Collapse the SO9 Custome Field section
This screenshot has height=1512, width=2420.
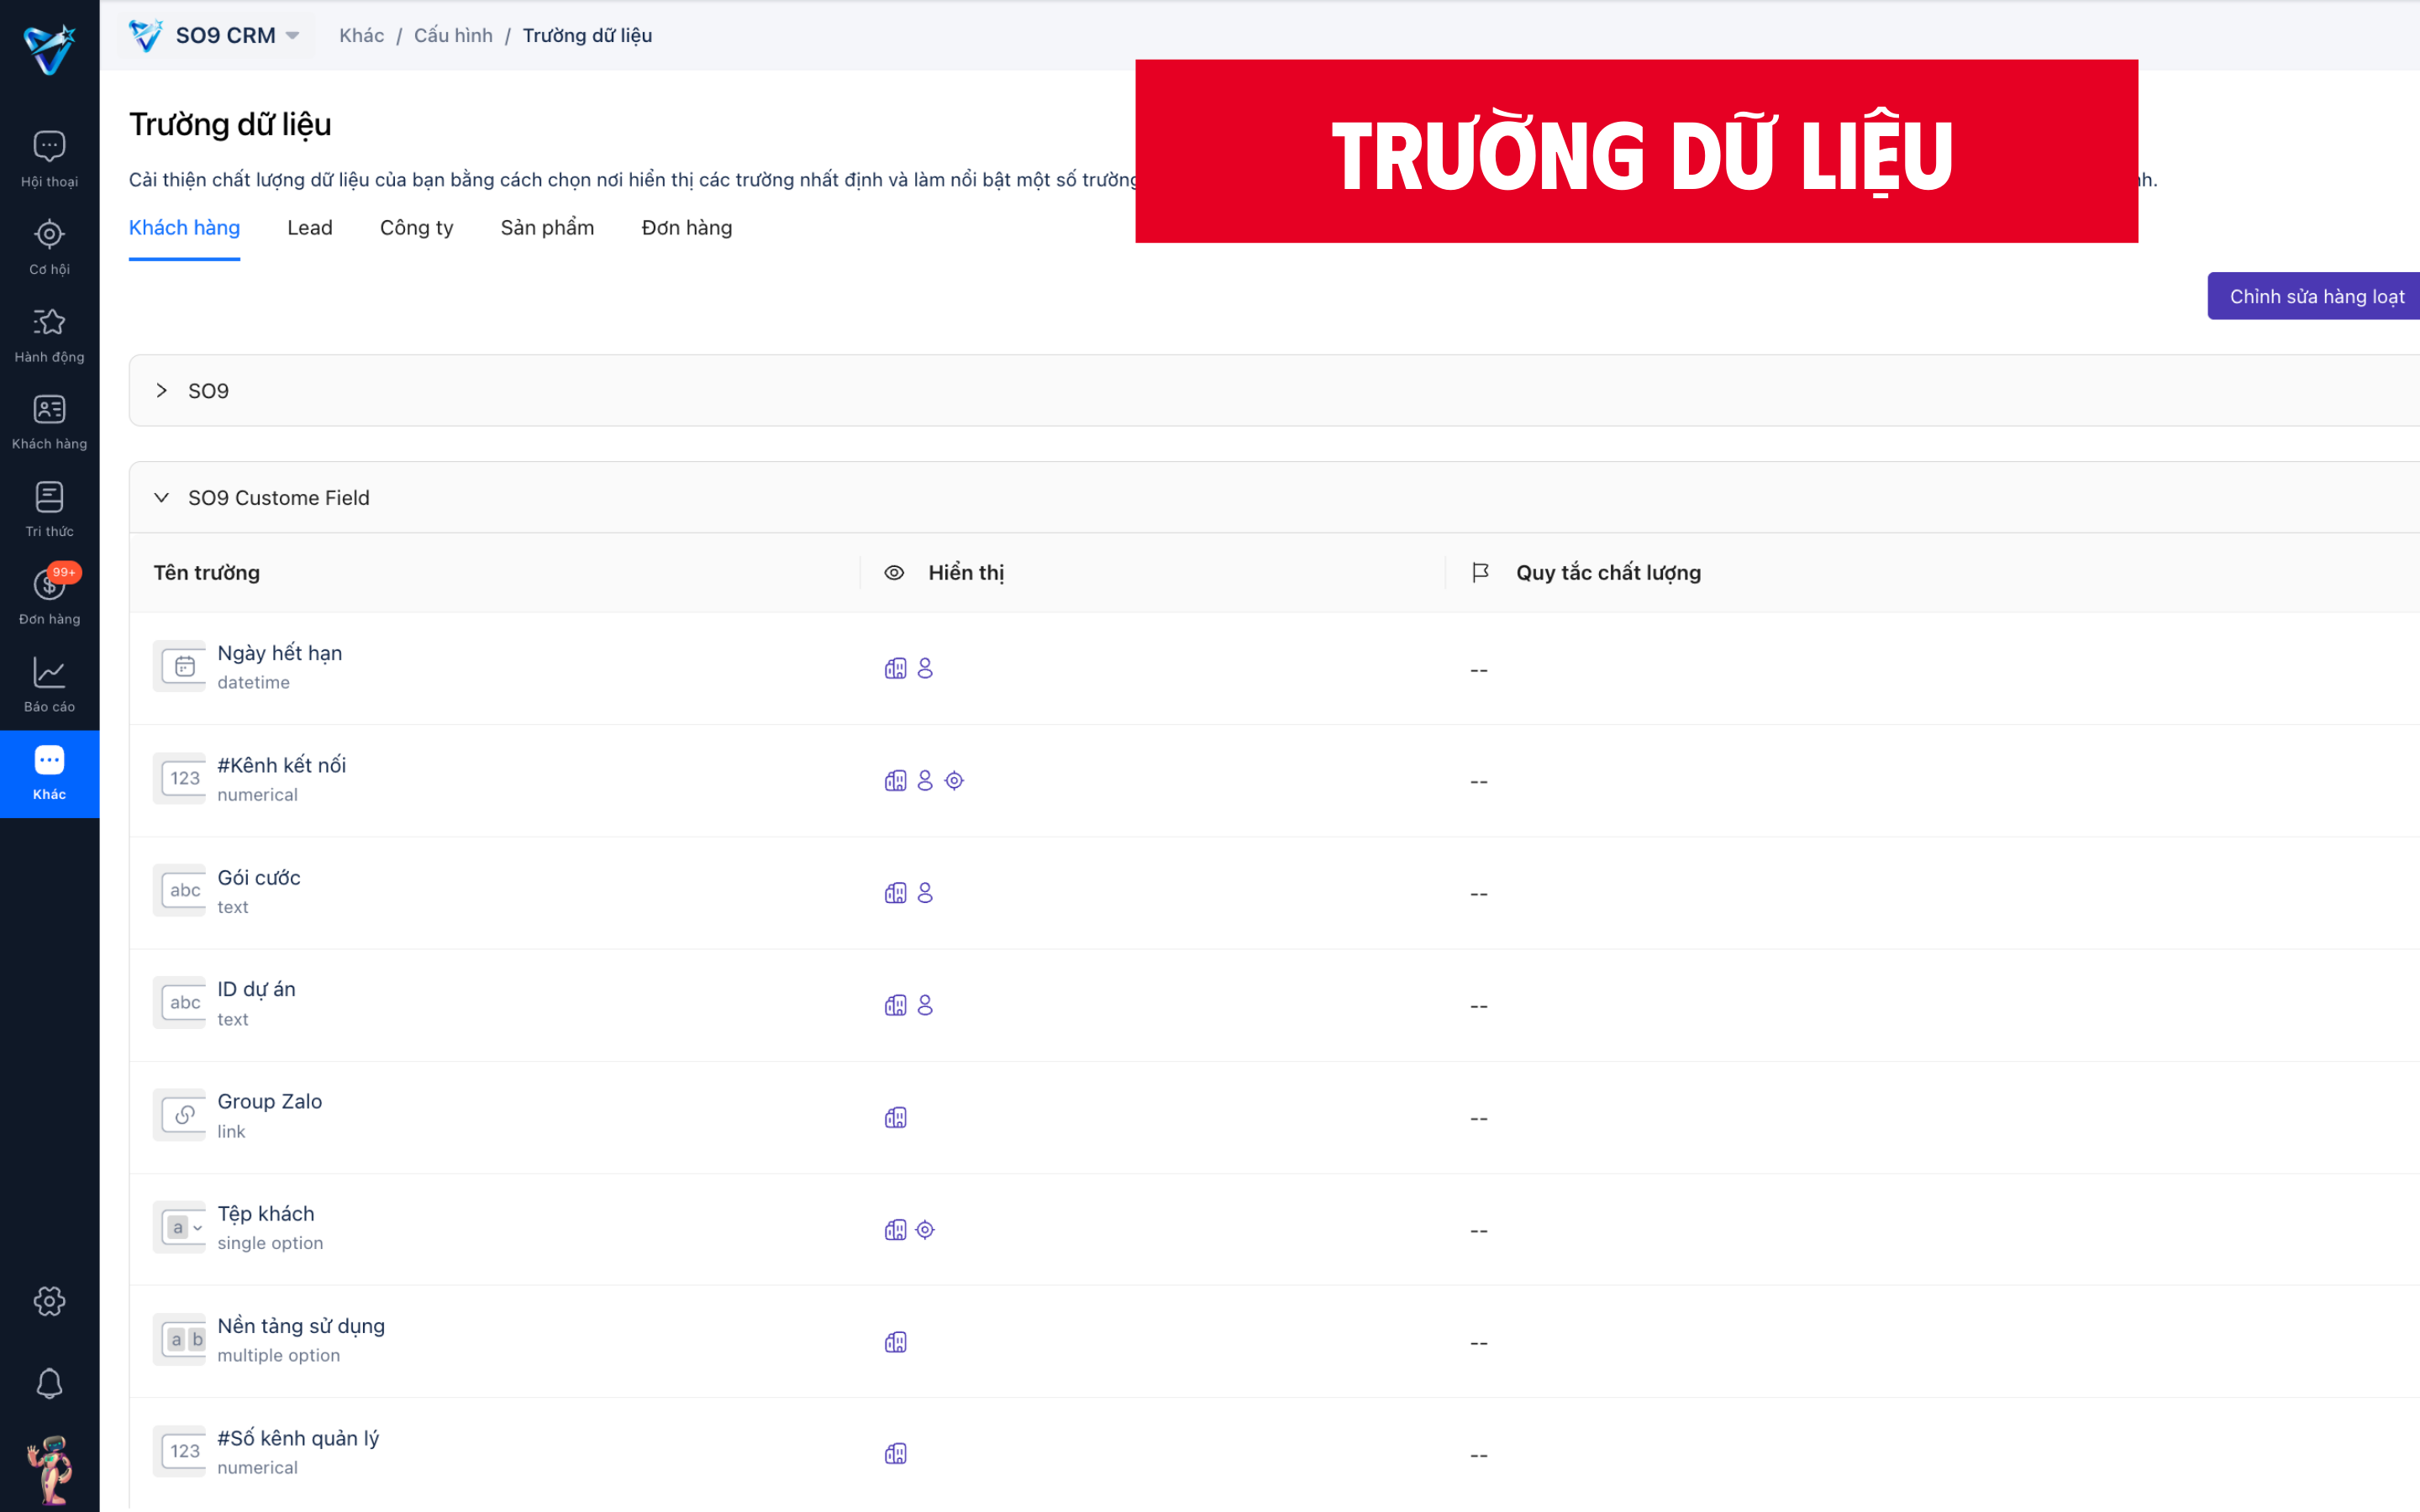(162, 498)
